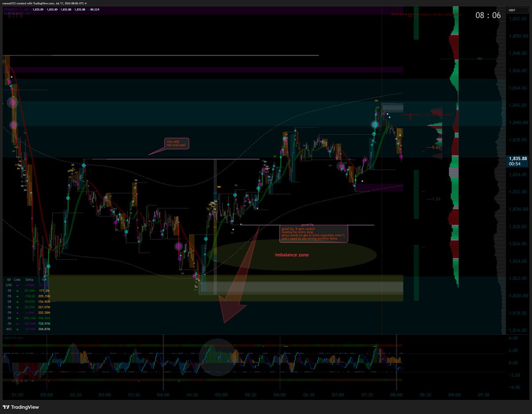Click the 1,826.00 price scale label
Viewport: 532px width, 414px height.
(x=518, y=244)
